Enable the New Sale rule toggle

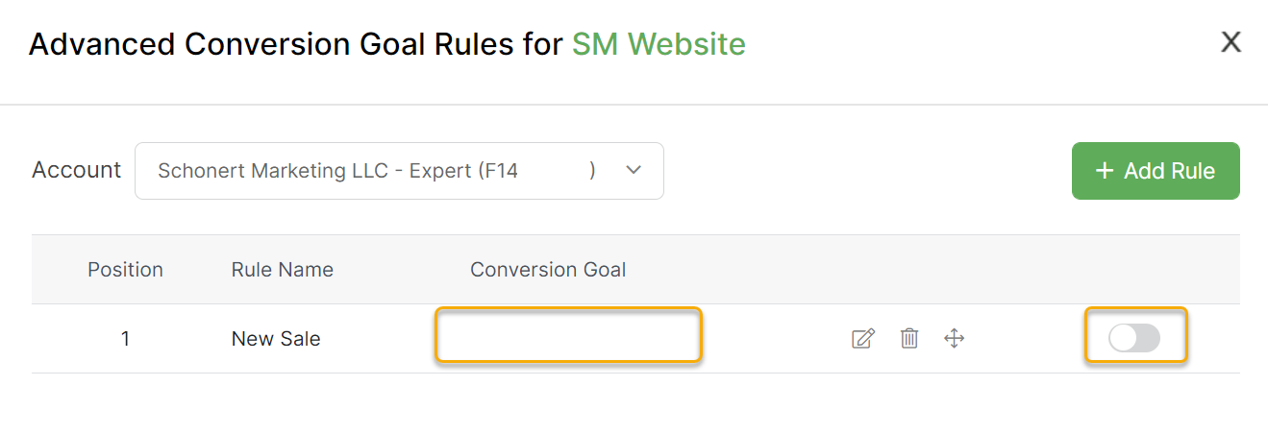pos(1134,338)
